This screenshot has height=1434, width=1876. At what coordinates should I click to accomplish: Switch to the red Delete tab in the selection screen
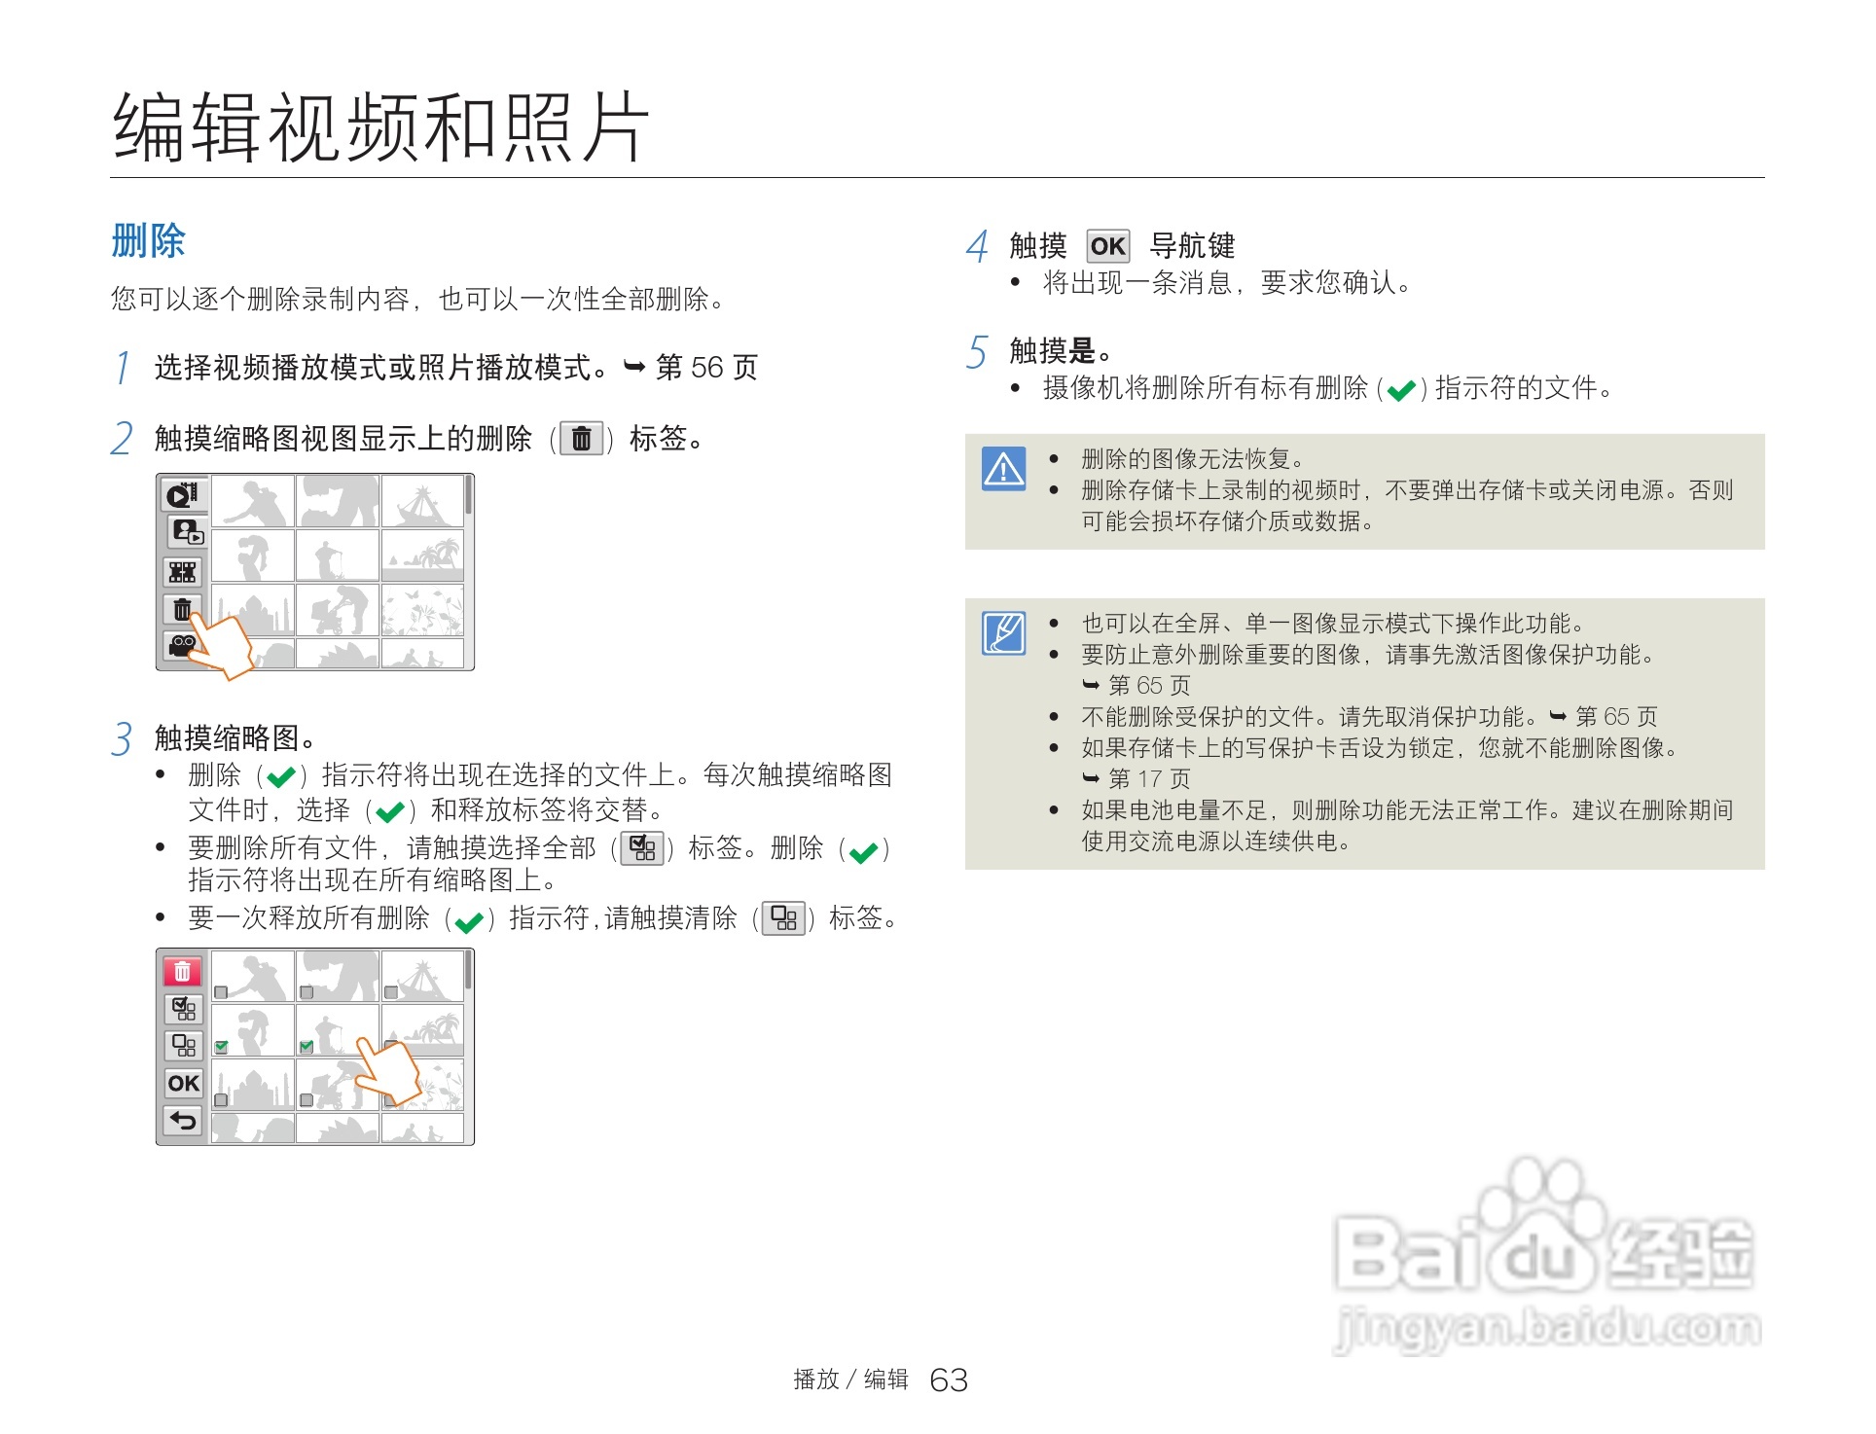pos(183,971)
